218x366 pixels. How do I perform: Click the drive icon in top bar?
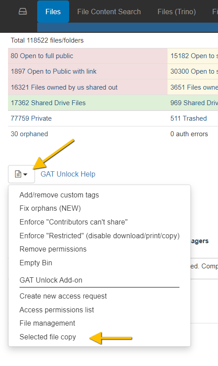coord(23,12)
